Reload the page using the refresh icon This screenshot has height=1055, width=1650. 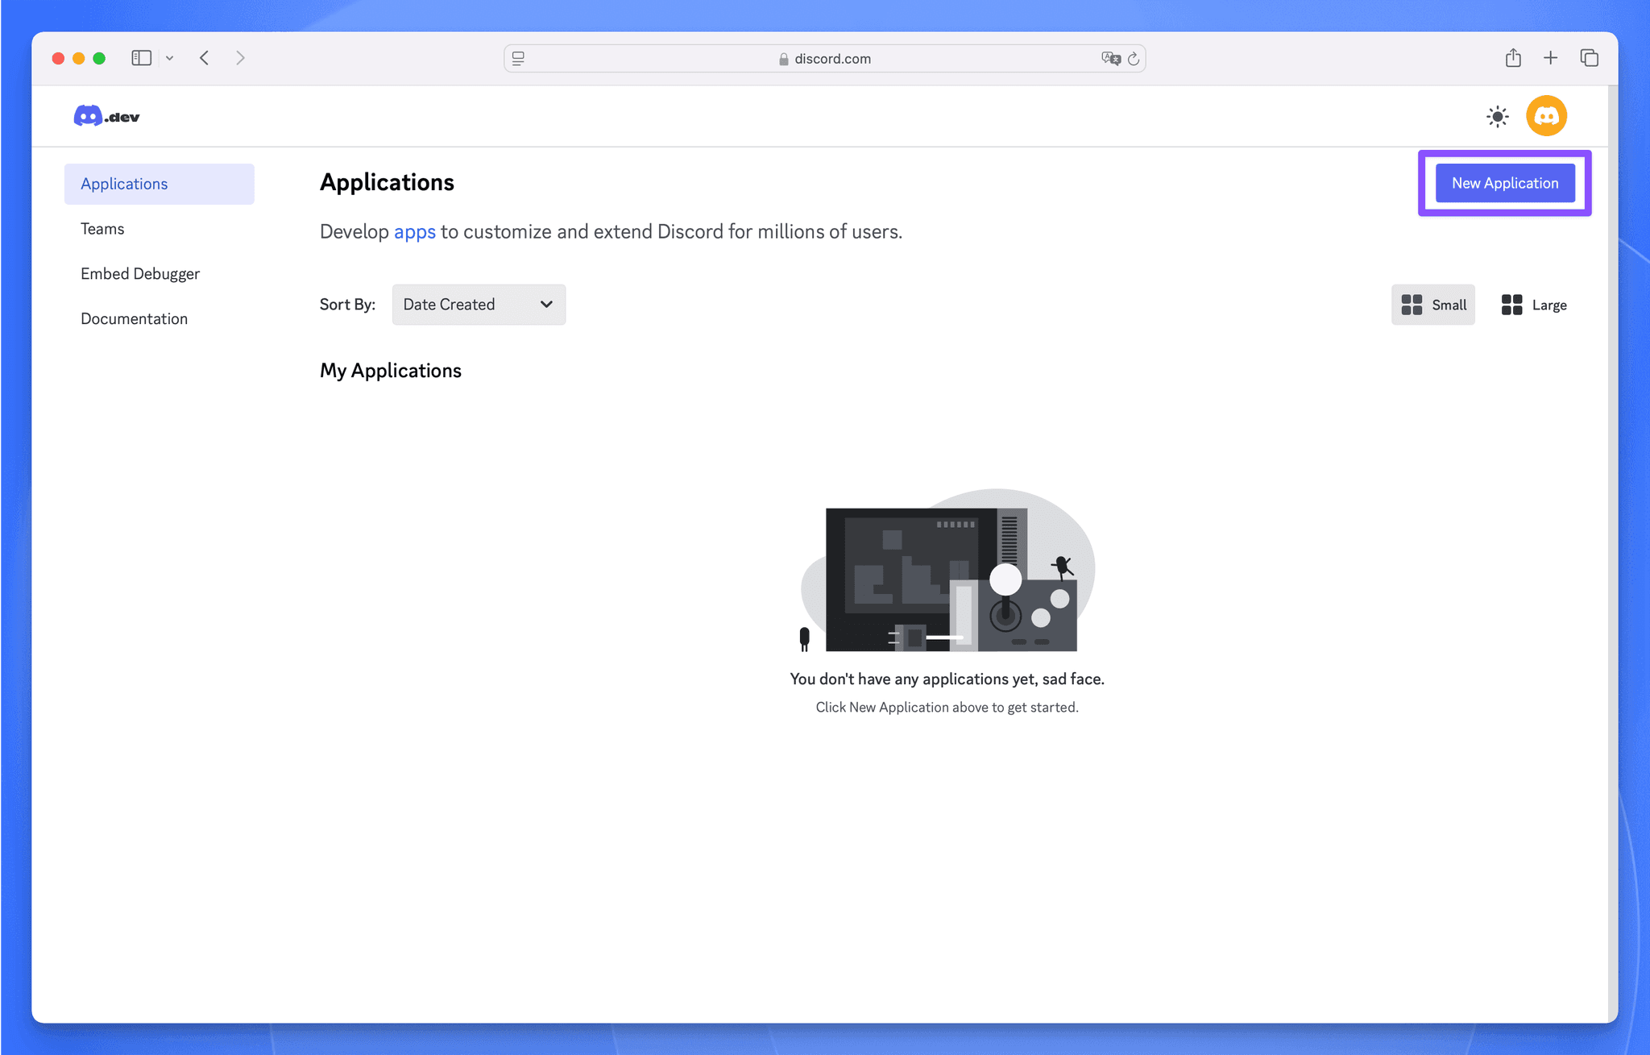[1134, 58]
